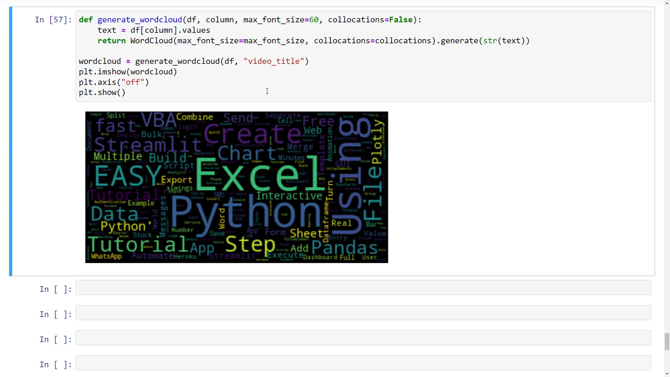The width and height of the screenshot is (670, 377).
Task: Click the up scroll arrow at top right
Action: click(x=666, y=3)
